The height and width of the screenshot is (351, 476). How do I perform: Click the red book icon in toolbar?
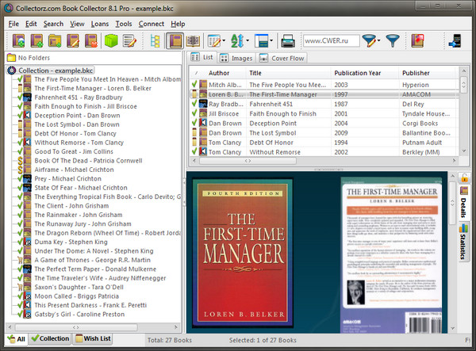click(x=418, y=40)
